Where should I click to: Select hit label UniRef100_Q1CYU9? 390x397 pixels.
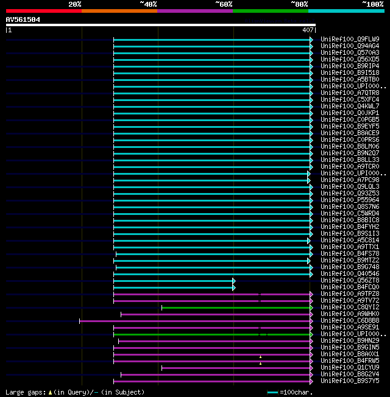point(350,368)
